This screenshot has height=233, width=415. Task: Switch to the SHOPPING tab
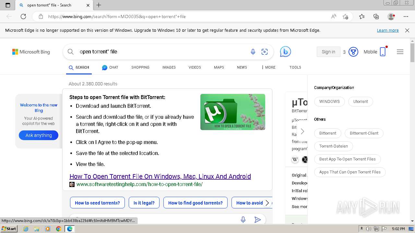click(140, 67)
